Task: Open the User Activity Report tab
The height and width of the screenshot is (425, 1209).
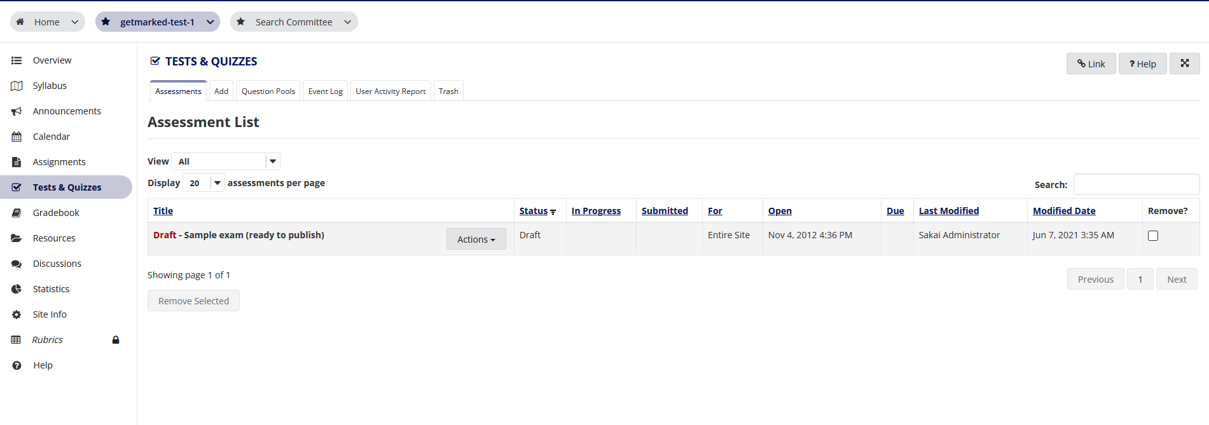Action: tap(390, 91)
